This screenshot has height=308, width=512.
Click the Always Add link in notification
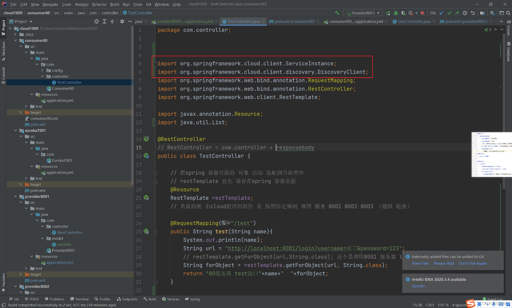pos(444,263)
